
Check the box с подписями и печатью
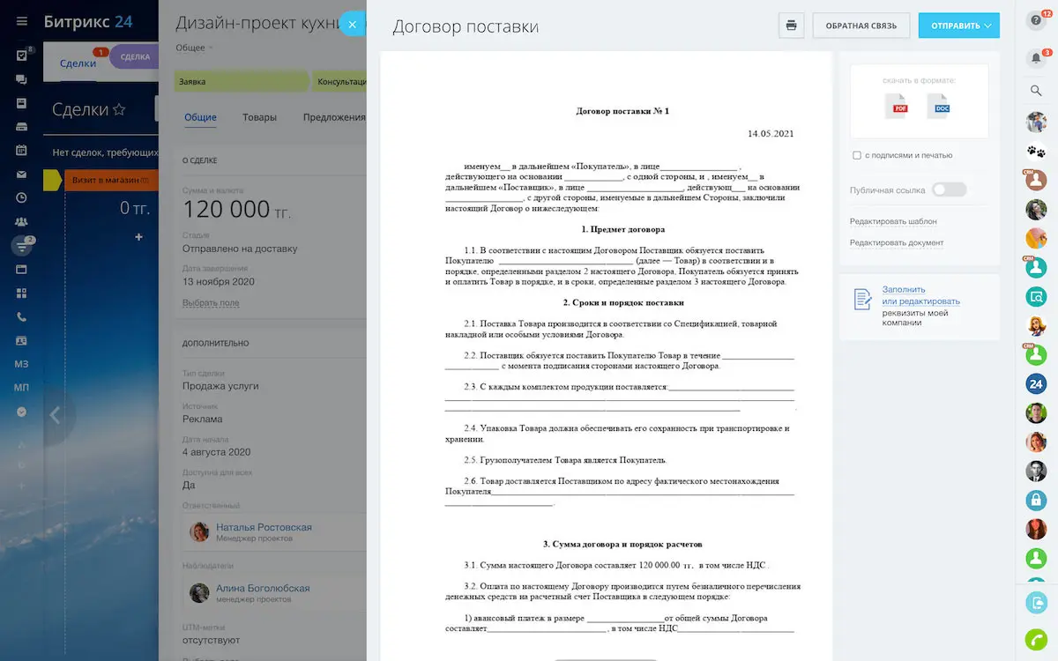[856, 155]
